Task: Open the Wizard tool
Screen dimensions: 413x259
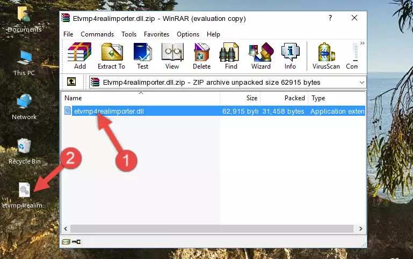Action: pos(261,56)
